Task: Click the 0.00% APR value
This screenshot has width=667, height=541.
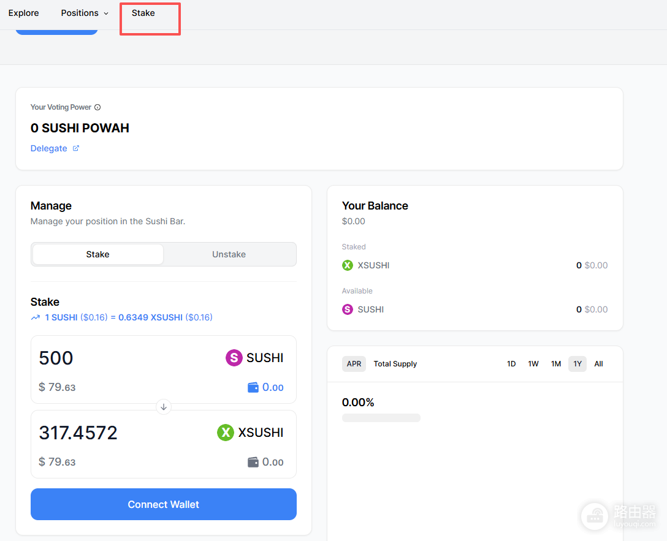Action: pos(358,403)
